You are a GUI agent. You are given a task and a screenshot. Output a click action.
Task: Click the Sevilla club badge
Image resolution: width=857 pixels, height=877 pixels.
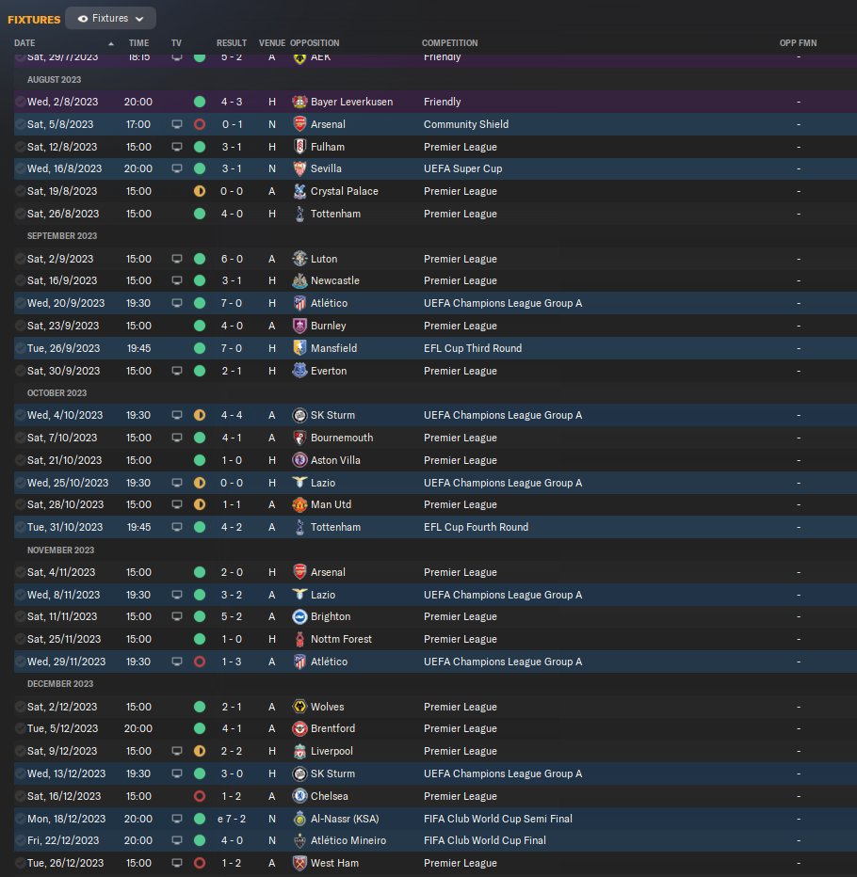(300, 168)
